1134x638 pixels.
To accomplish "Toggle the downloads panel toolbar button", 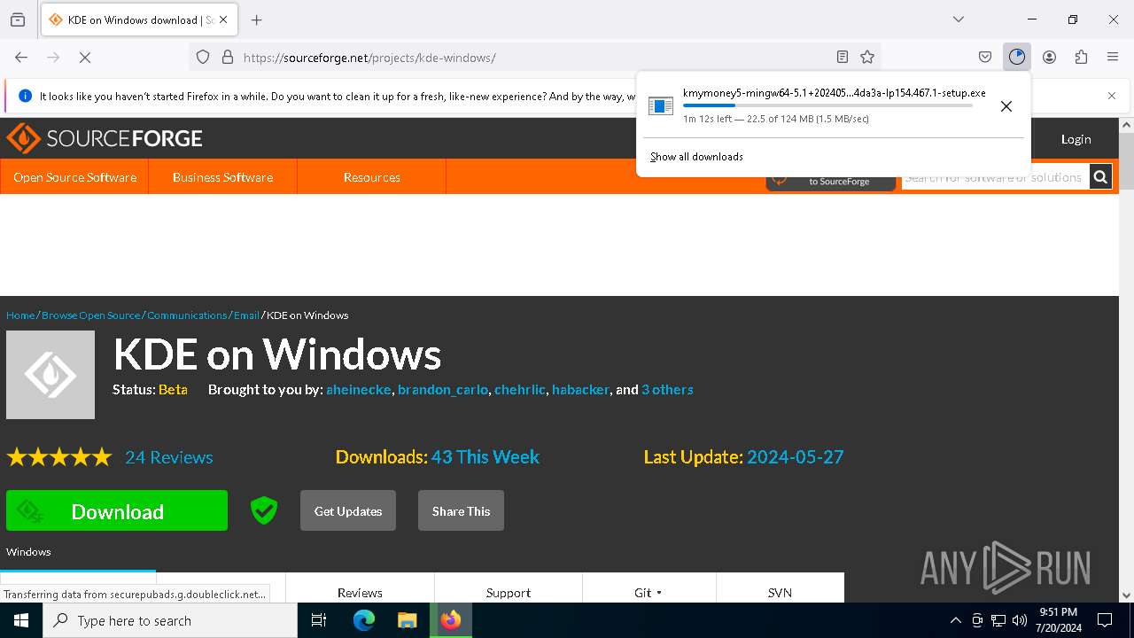I will pyautogui.click(x=1017, y=57).
